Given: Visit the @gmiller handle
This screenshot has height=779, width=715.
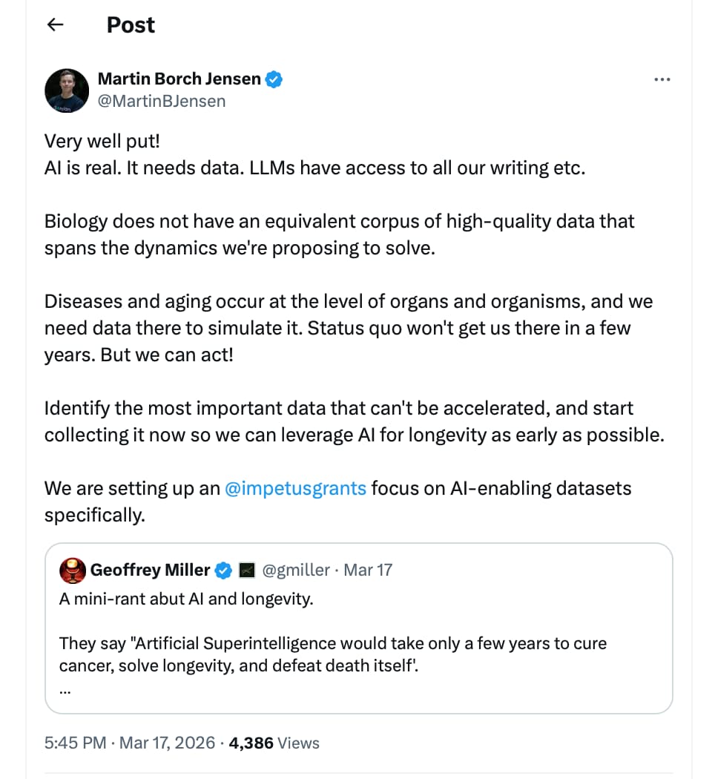Looking at the screenshot, I should (x=297, y=570).
